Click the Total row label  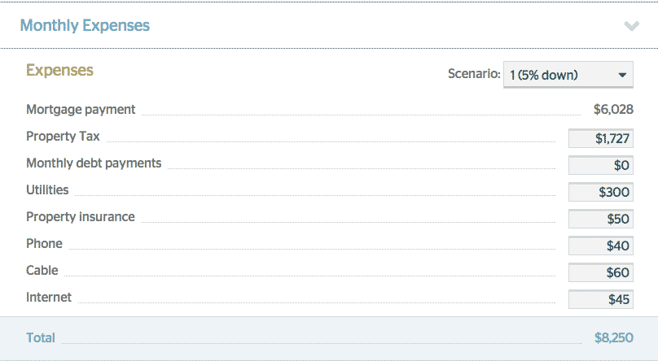point(41,337)
